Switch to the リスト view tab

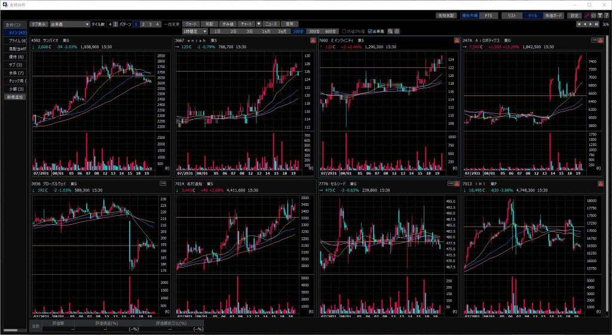(511, 15)
